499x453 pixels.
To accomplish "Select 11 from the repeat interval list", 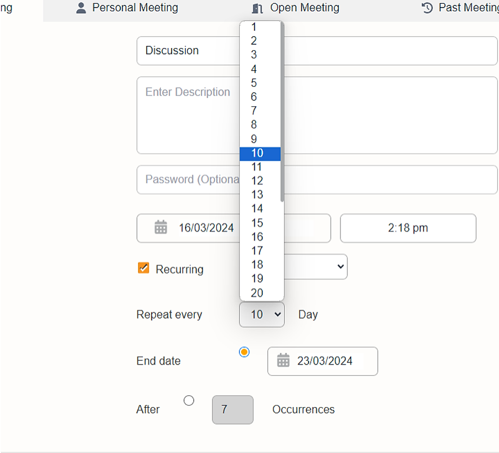I will click(260, 167).
